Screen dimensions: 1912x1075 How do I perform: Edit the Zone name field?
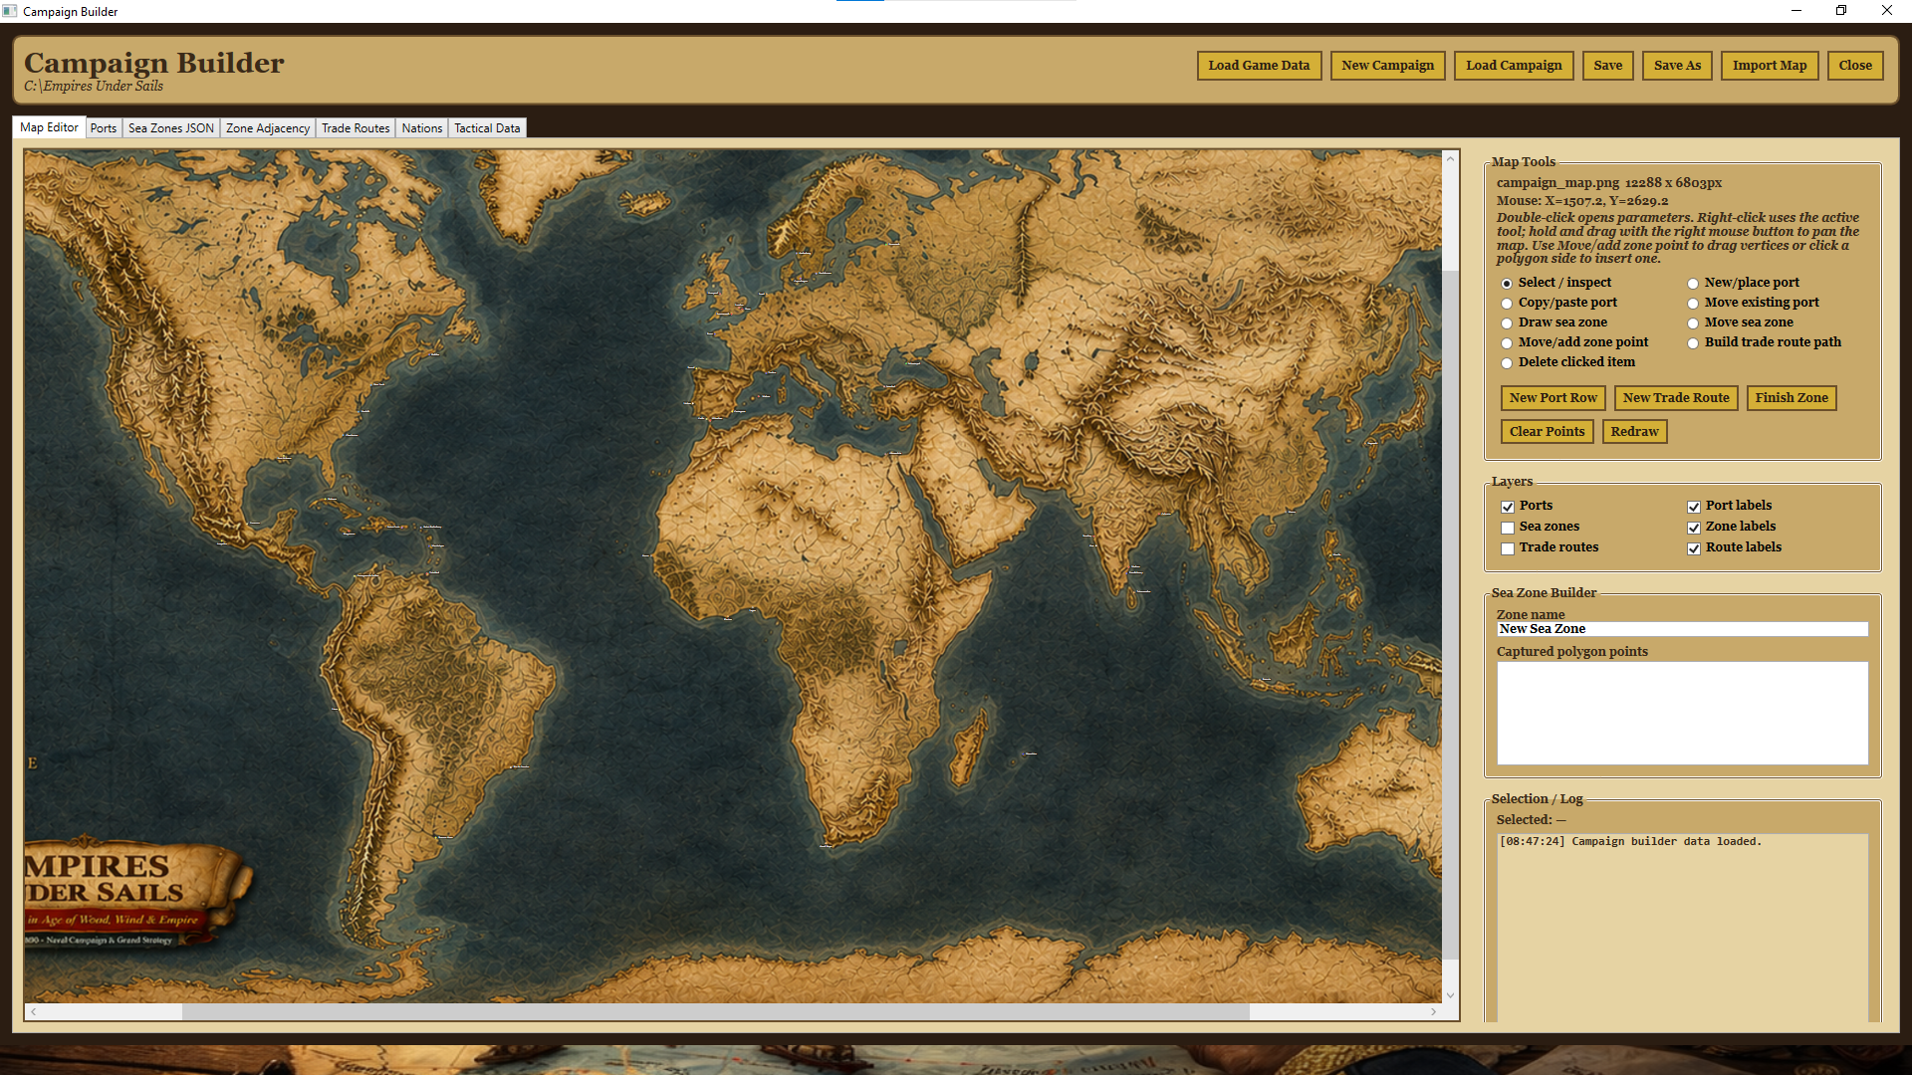(x=1682, y=629)
